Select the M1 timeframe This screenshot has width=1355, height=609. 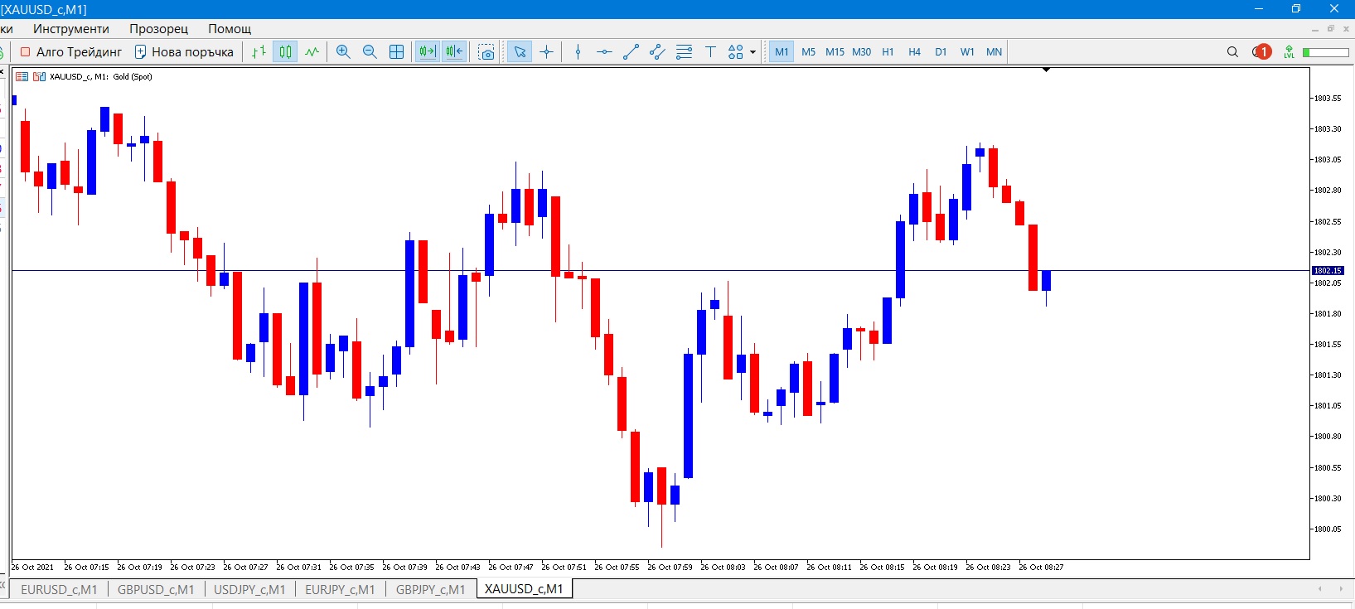(782, 51)
